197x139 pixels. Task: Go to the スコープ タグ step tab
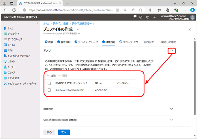click(129, 42)
